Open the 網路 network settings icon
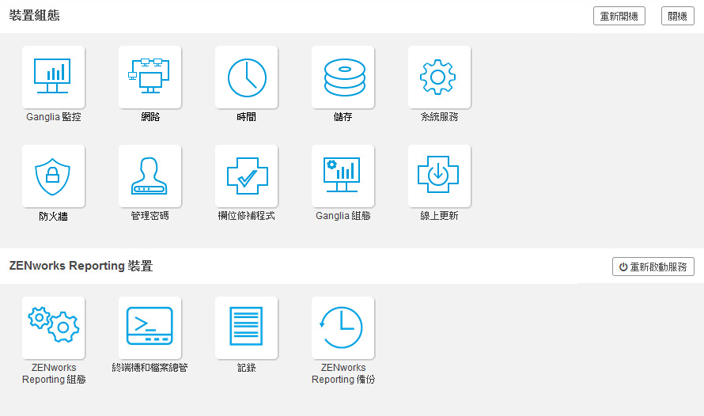Viewport: 704px width, 416px height. point(150,78)
